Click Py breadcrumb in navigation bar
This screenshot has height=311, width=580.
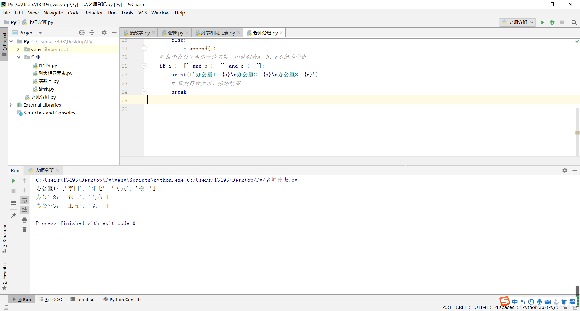tap(10, 22)
